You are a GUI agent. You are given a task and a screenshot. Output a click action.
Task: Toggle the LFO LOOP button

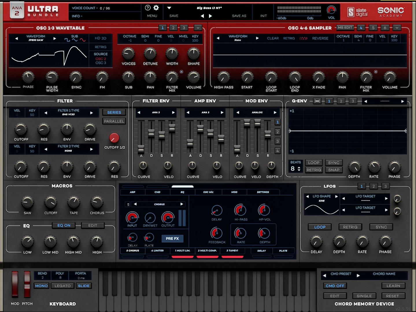(320, 227)
